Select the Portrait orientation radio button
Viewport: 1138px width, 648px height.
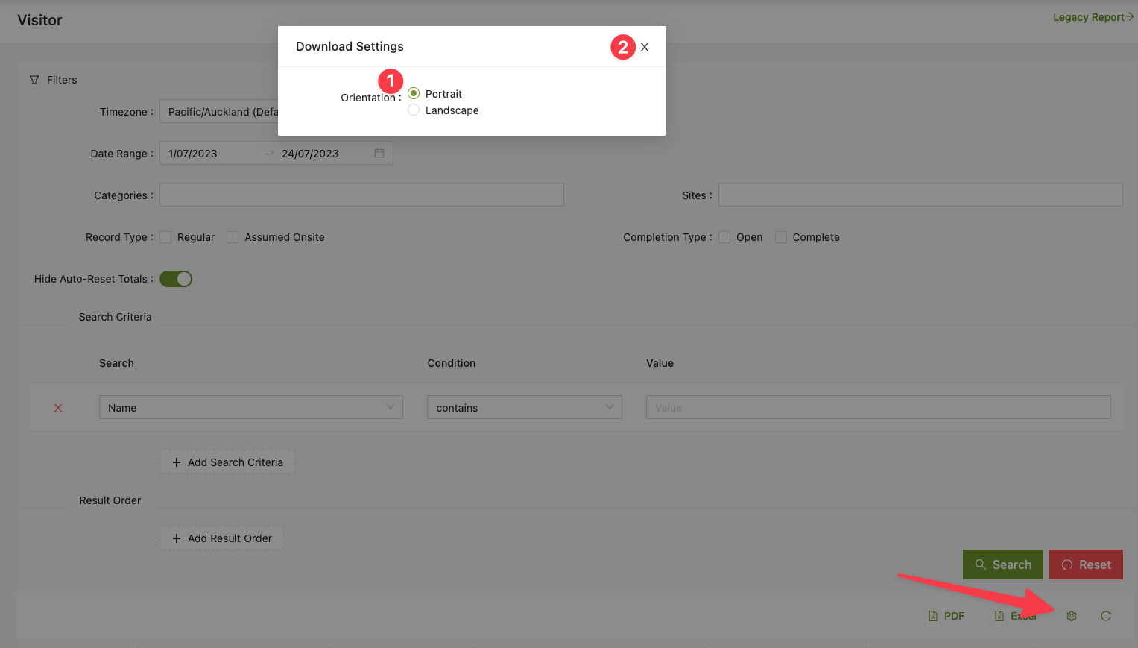coord(414,94)
